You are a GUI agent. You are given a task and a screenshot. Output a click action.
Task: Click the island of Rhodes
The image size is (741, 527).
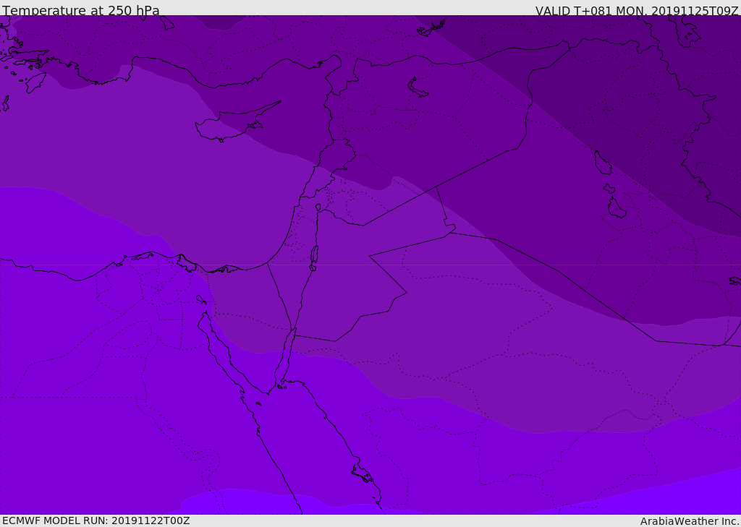(x=35, y=82)
